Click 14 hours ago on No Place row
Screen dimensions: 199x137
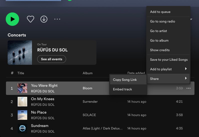point(137,115)
